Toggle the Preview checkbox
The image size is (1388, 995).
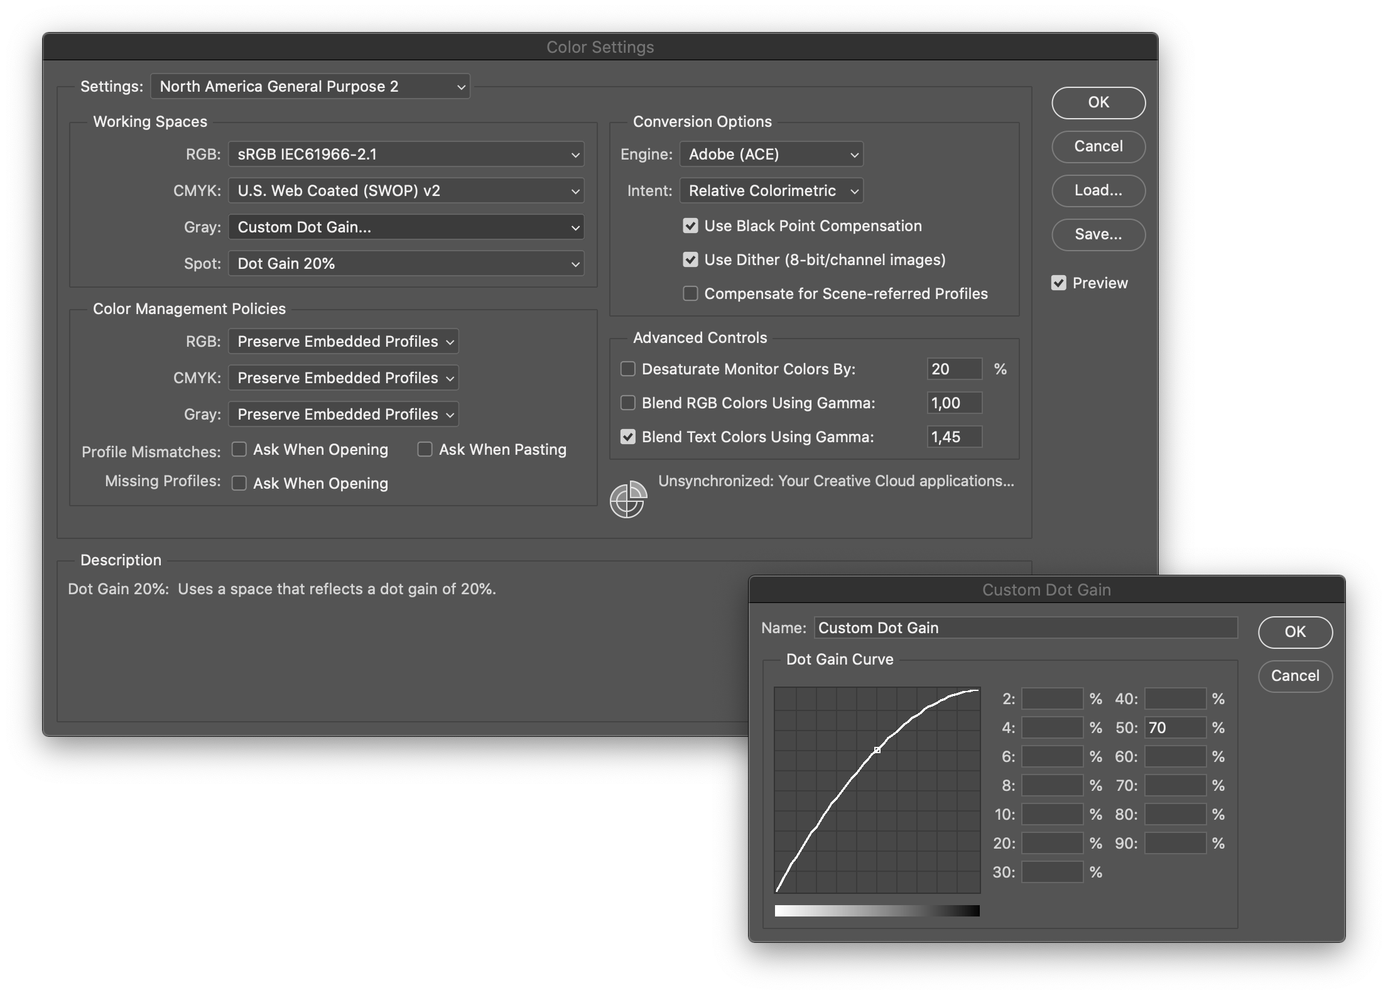click(x=1059, y=283)
